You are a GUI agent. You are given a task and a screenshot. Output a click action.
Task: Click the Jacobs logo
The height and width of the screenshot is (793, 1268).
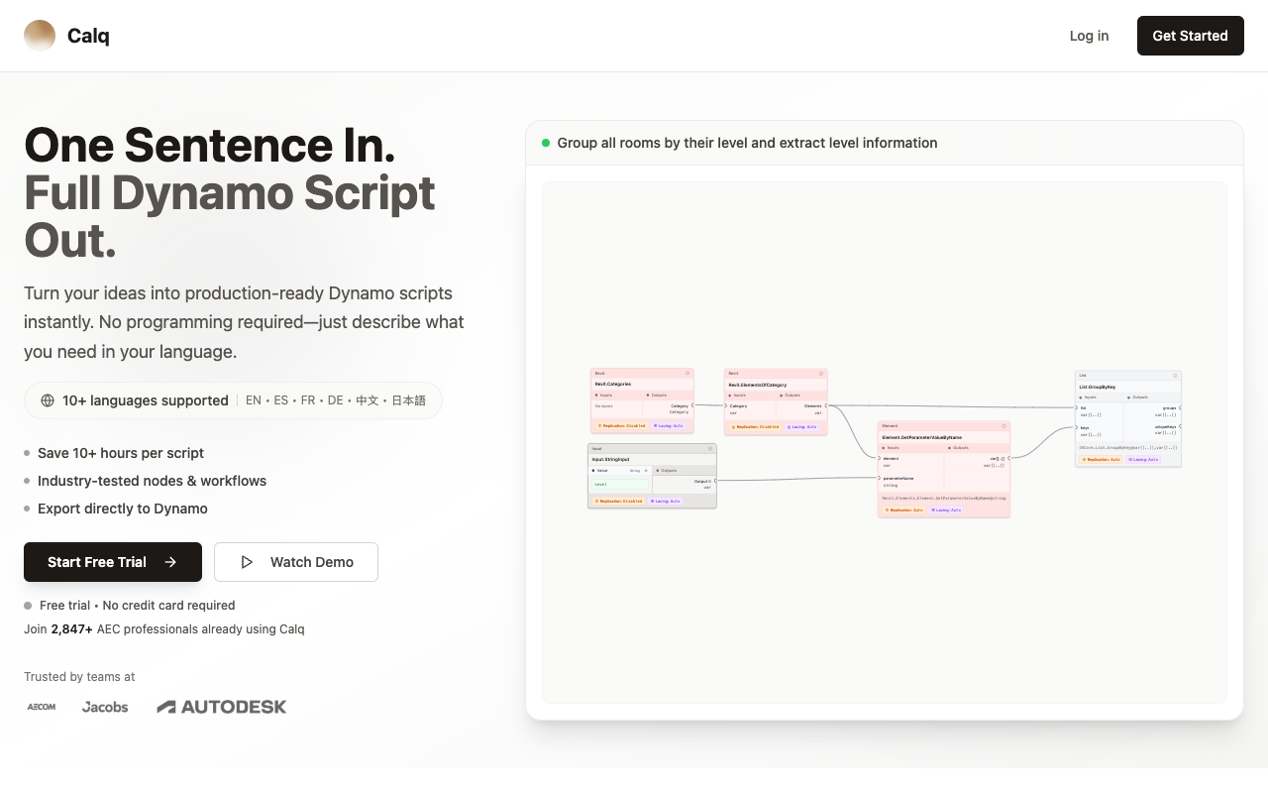(x=105, y=707)
